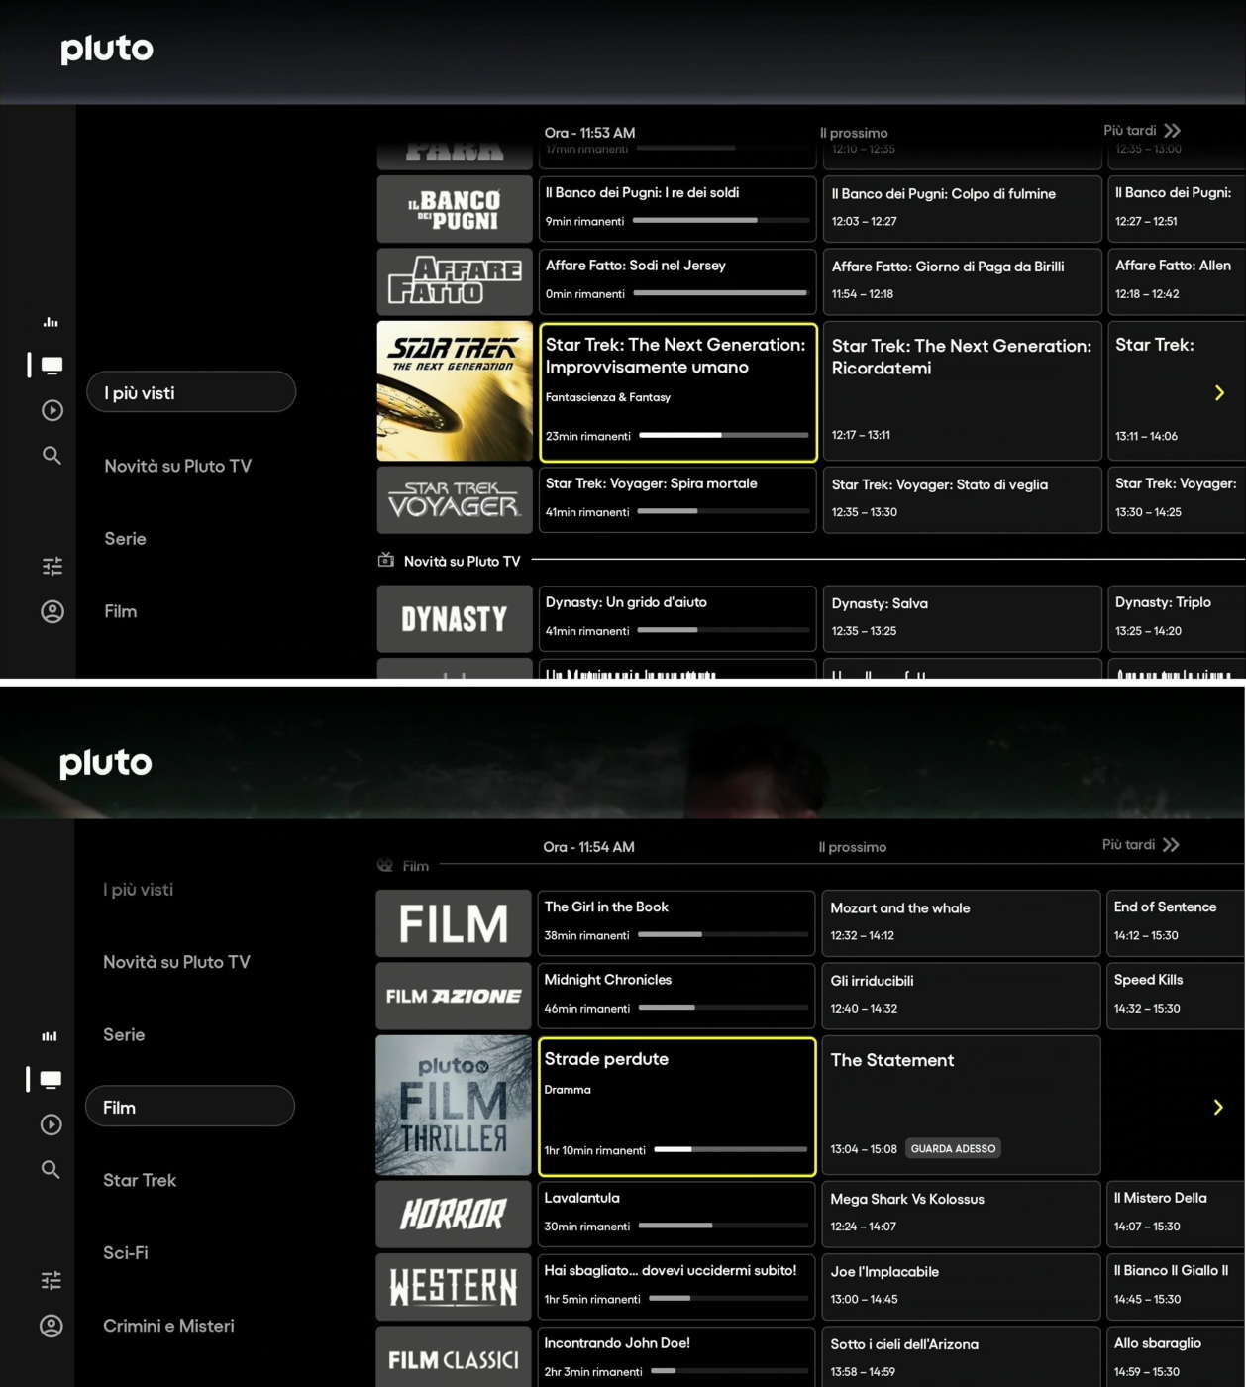Open Dynasty: Un grido d'aiuto card
Viewport: 1246px width, 1387px height.
pyautogui.click(x=677, y=618)
